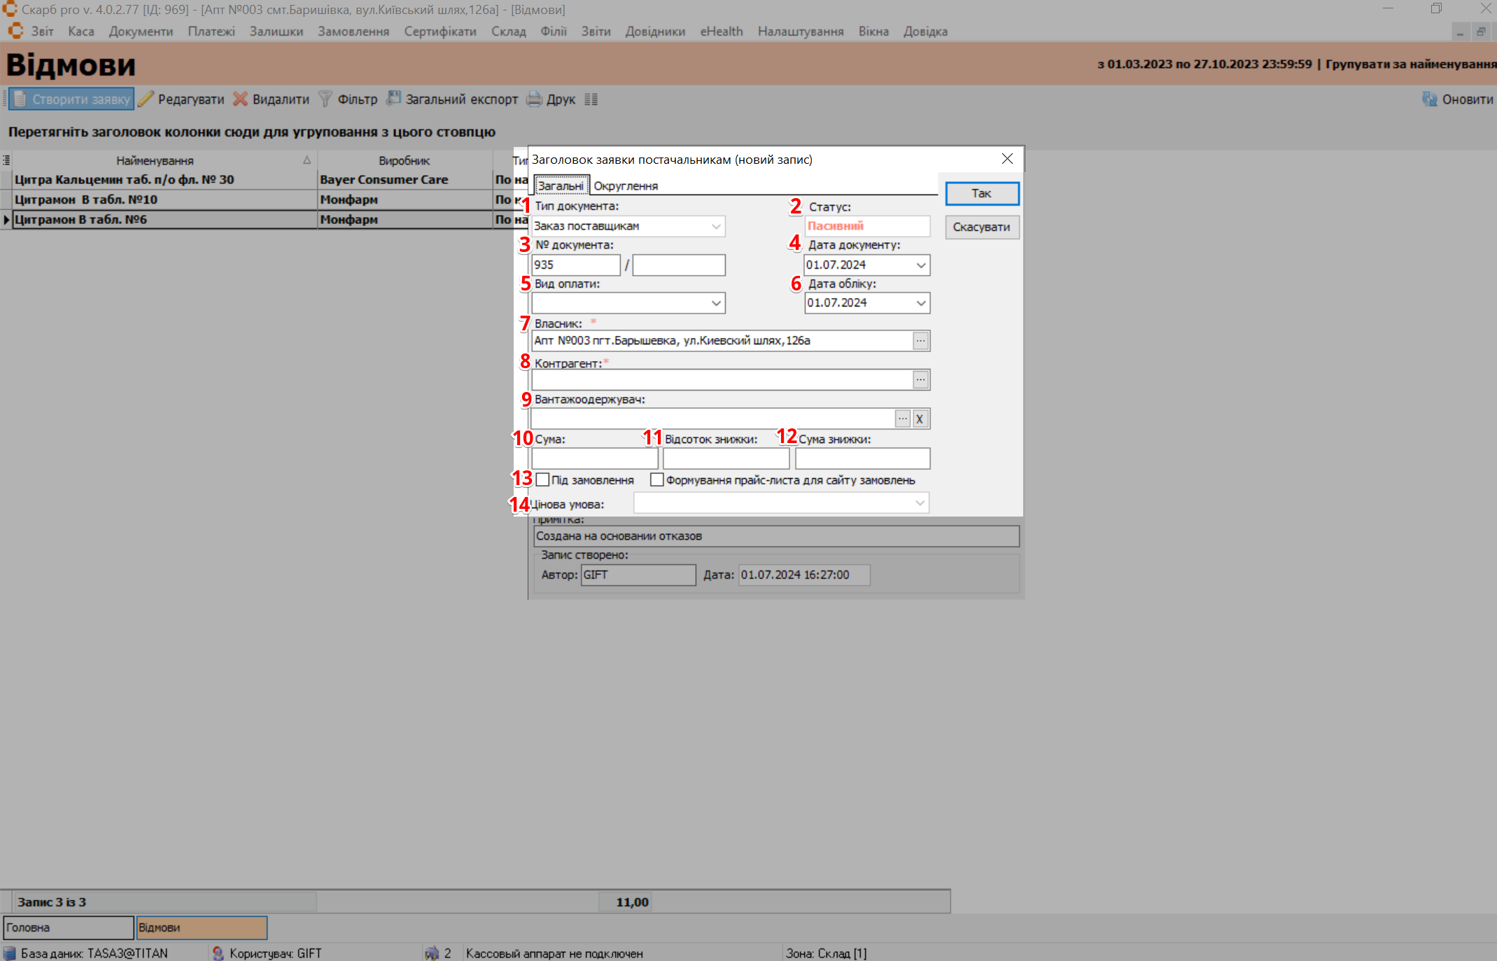The width and height of the screenshot is (1497, 961).
Task: Open the Фільтр funnel icon
Action: [325, 99]
